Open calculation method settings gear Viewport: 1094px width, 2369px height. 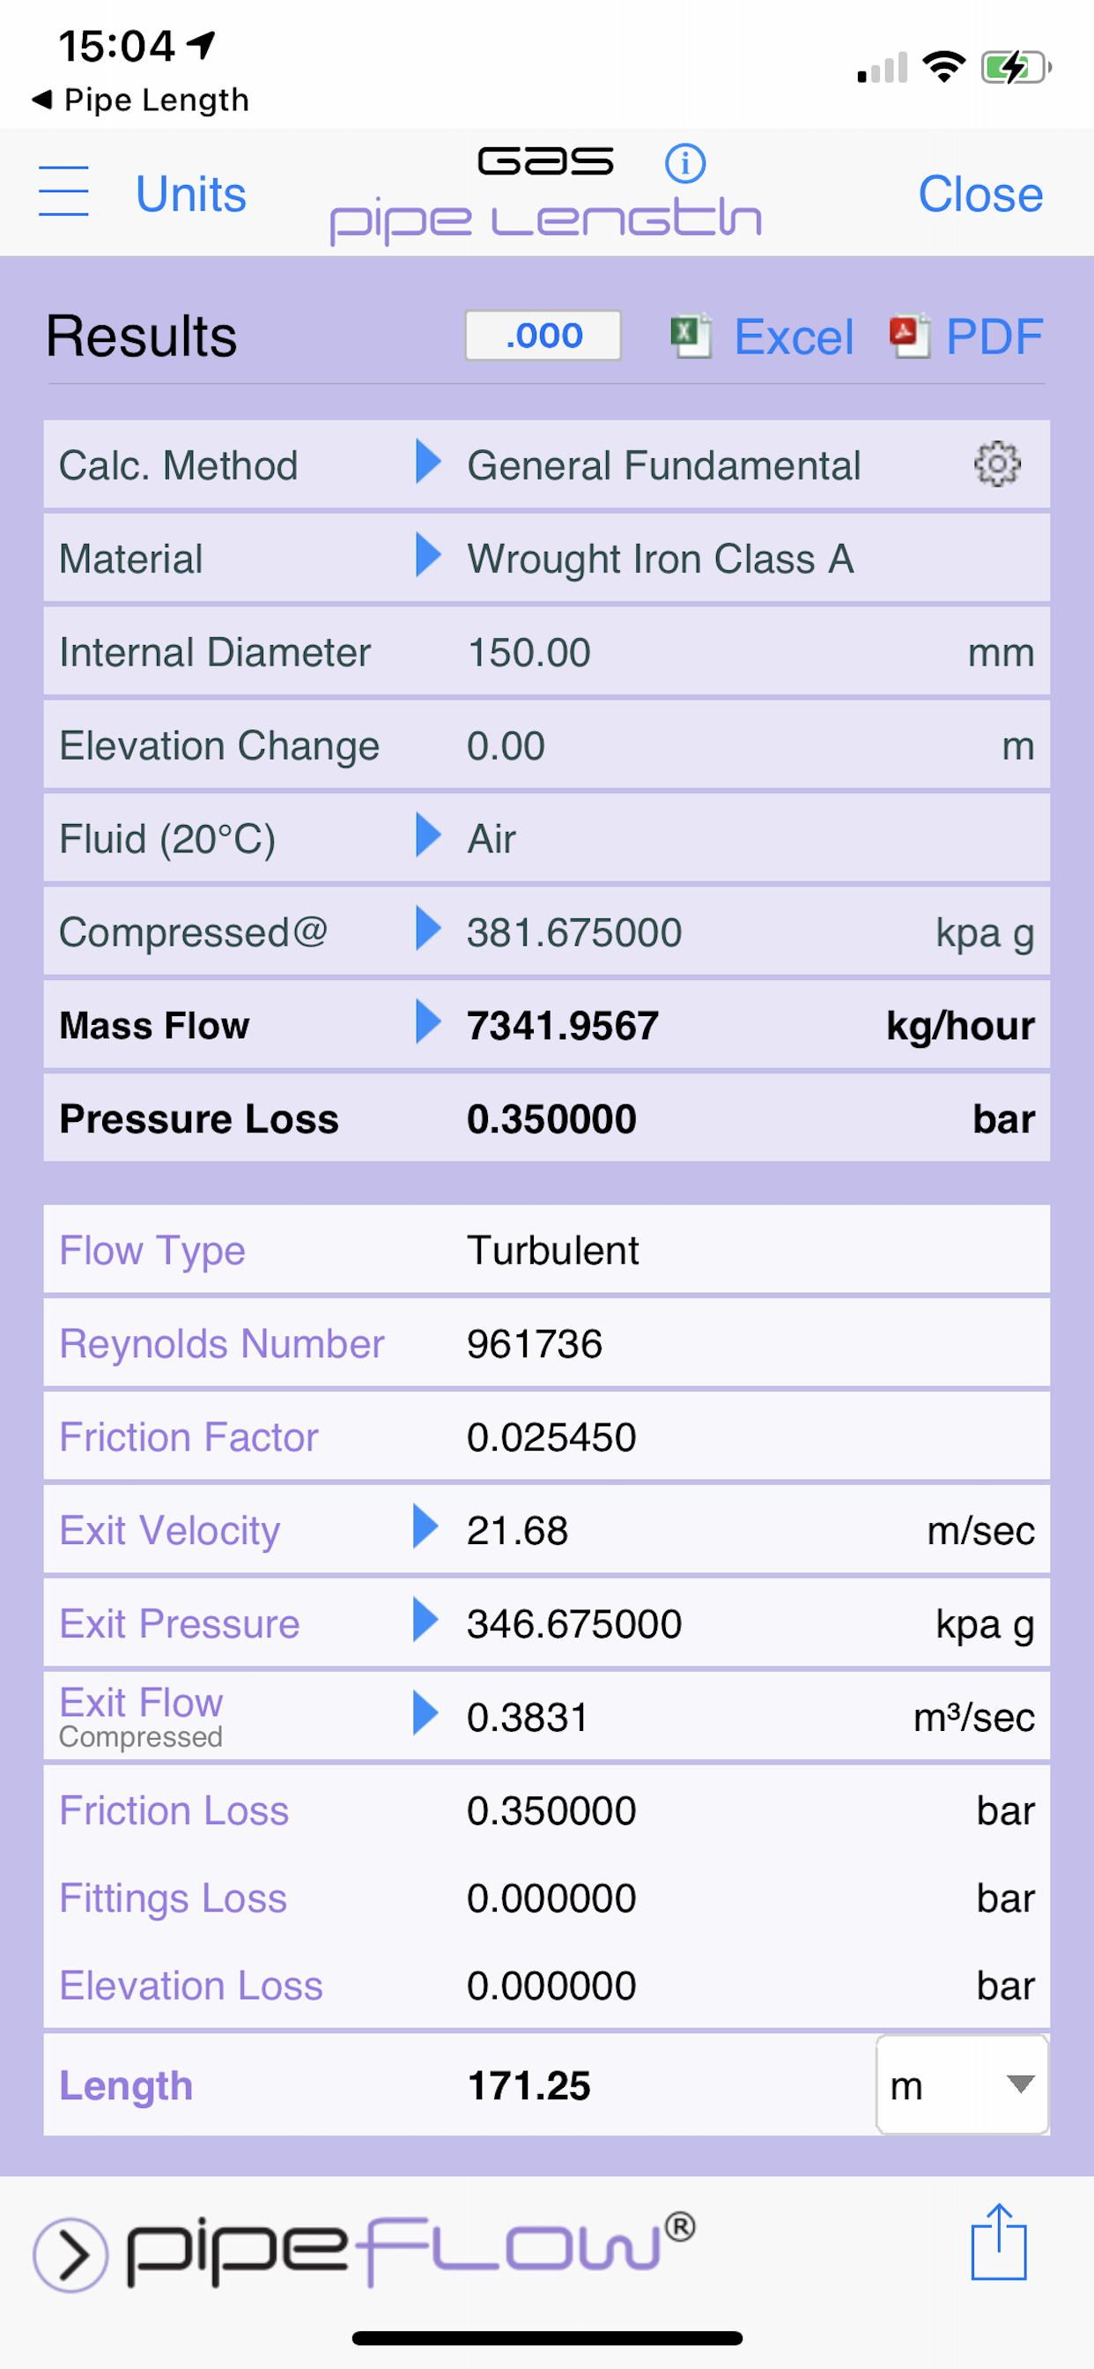(996, 464)
